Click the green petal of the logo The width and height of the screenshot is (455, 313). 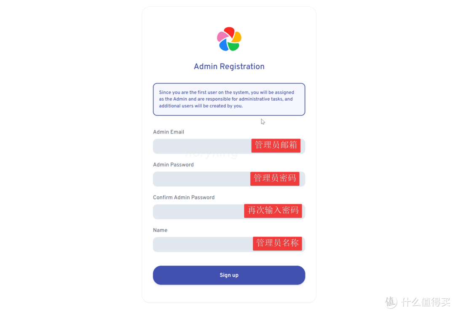(x=234, y=46)
